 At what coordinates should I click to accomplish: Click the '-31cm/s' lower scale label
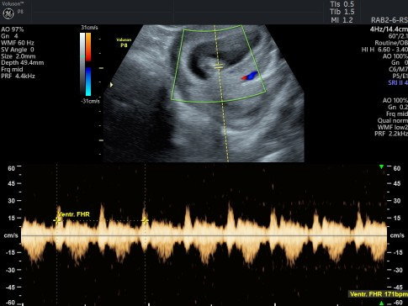pyautogui.click(x=91, y=101)
